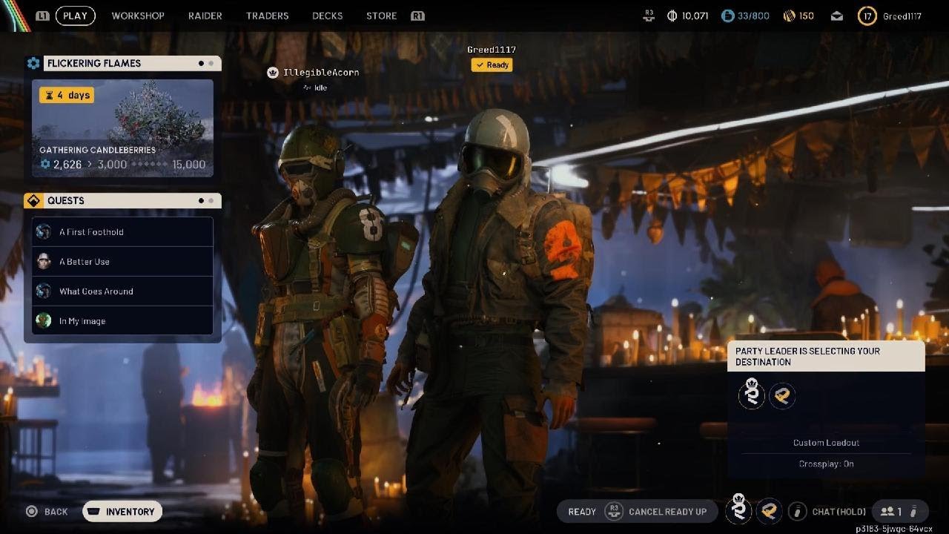The image size is (949, 534).
Task: Click the yellow Ready status badge
Action: (x=492, y=65)
